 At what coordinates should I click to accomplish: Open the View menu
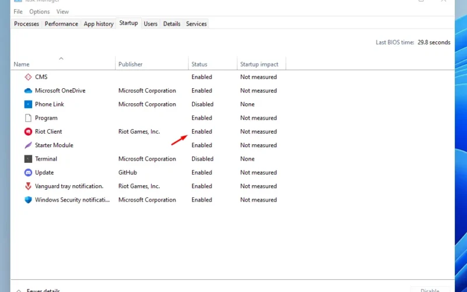pos(62,12)
